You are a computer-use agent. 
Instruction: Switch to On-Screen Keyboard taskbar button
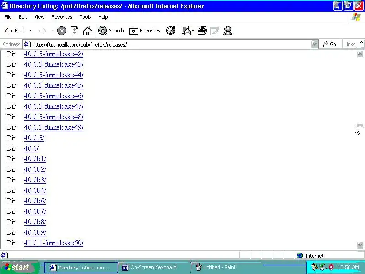pyautogui.click(x=153, y=268)
